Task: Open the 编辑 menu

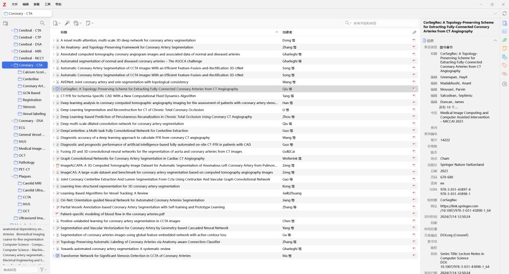Action: tap(25, 5)
